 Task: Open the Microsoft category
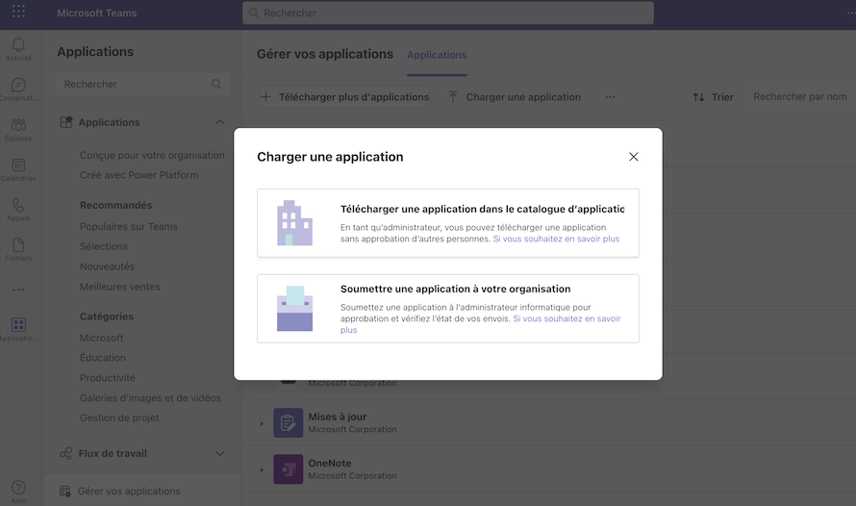point(102,338)
